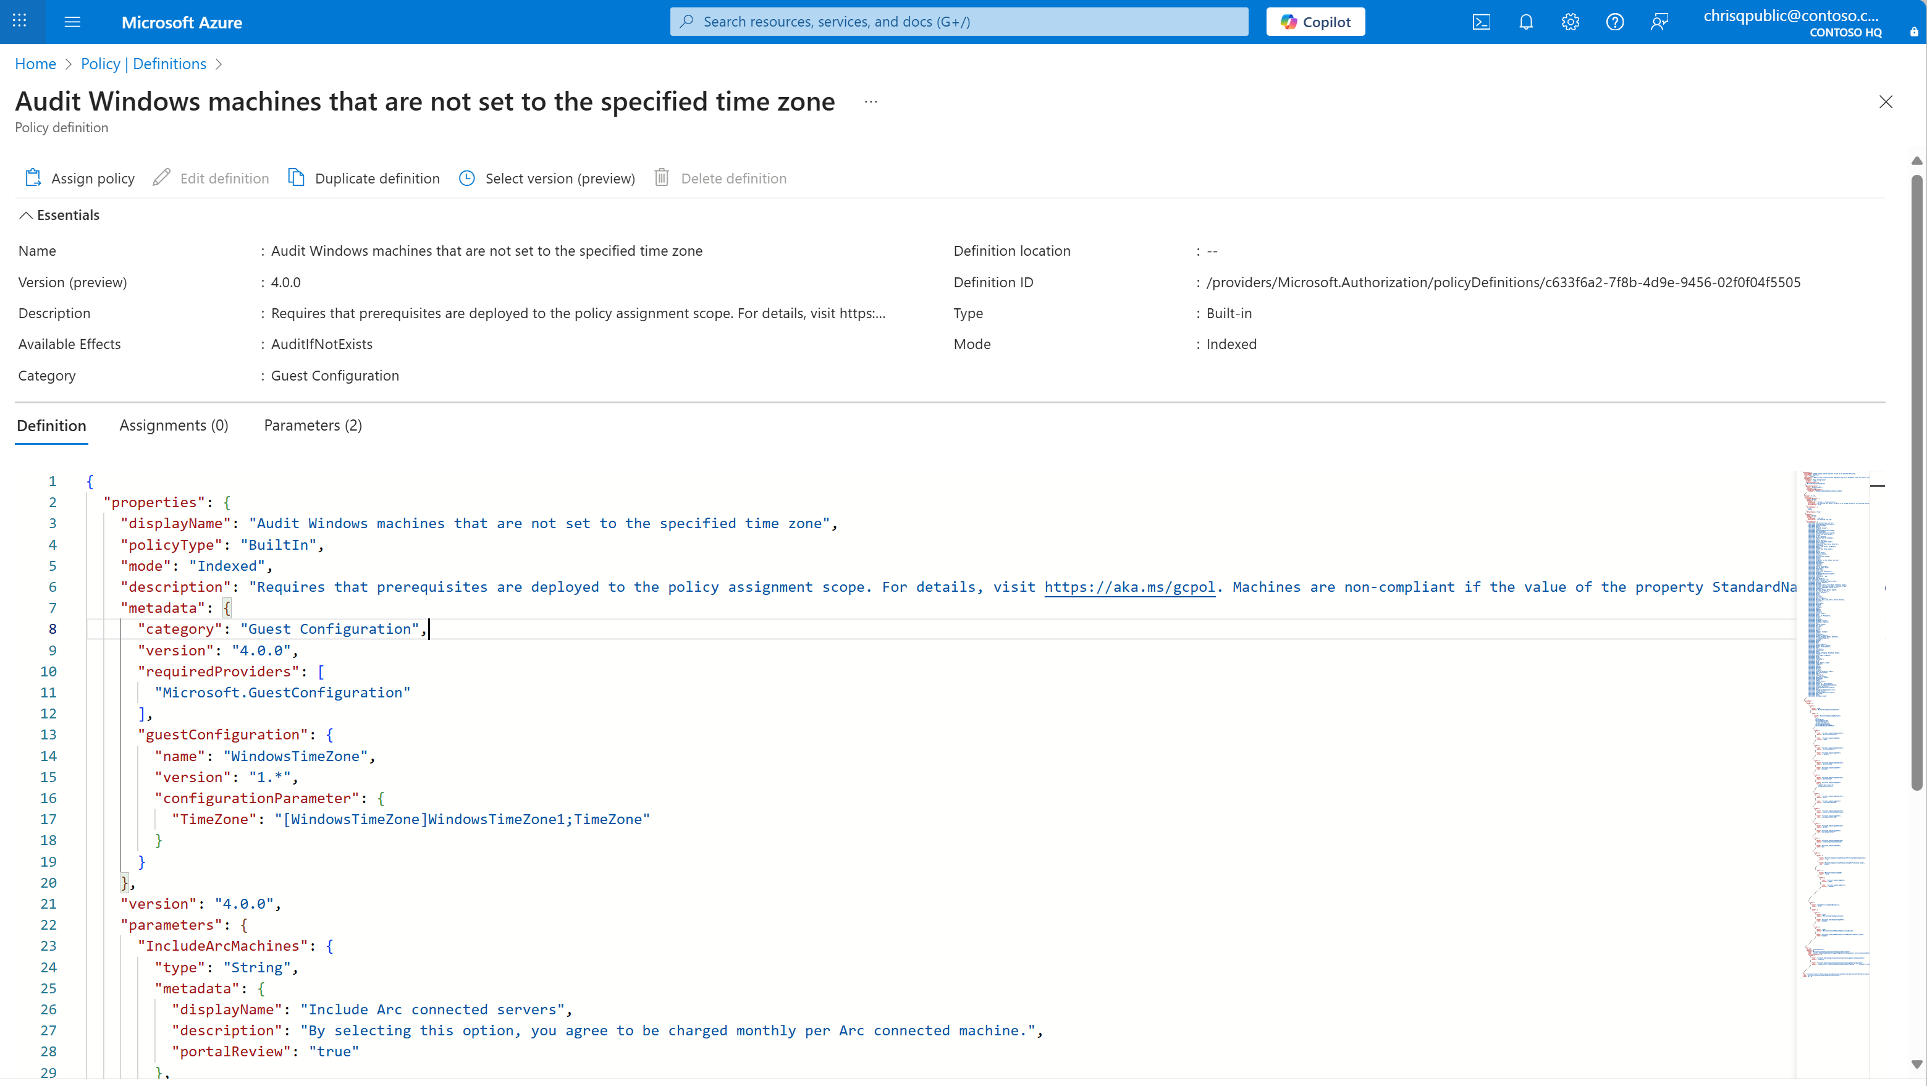
Task: Choose Duplicate definition
Action: (x=365, y=178)
